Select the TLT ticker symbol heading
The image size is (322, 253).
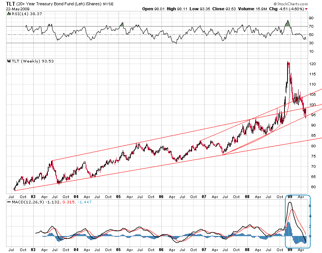[x=11, y=4]
